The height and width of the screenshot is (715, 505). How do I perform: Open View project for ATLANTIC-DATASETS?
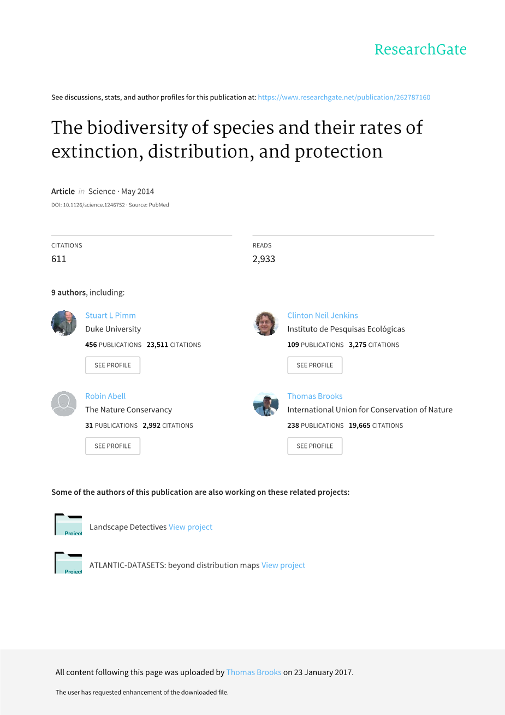(283, 565)
